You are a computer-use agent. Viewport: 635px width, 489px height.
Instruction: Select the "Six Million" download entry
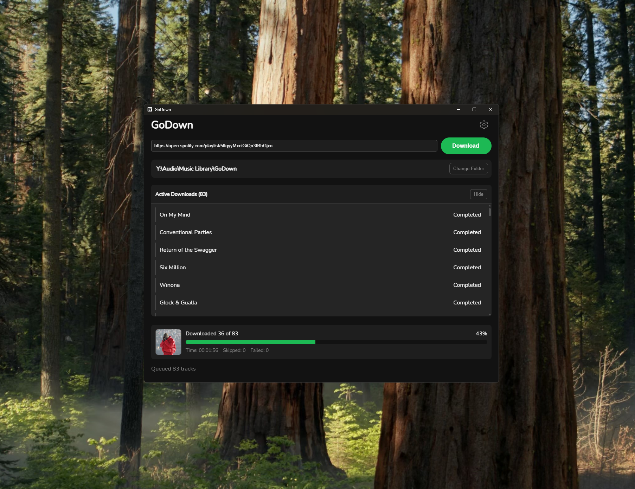coord(320,268)
